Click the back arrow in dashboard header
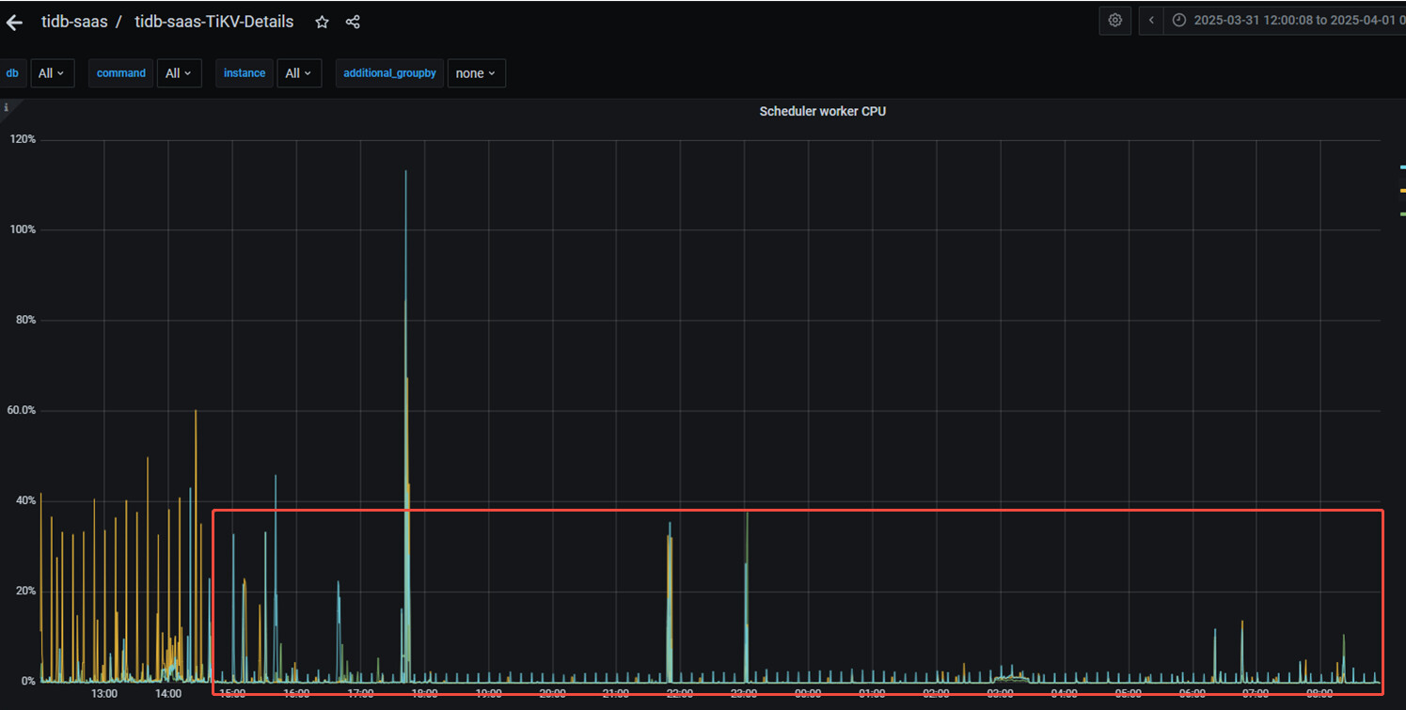Image resolution: width=1406 pixels, height=710 pixels. click(x=14, y=22)
